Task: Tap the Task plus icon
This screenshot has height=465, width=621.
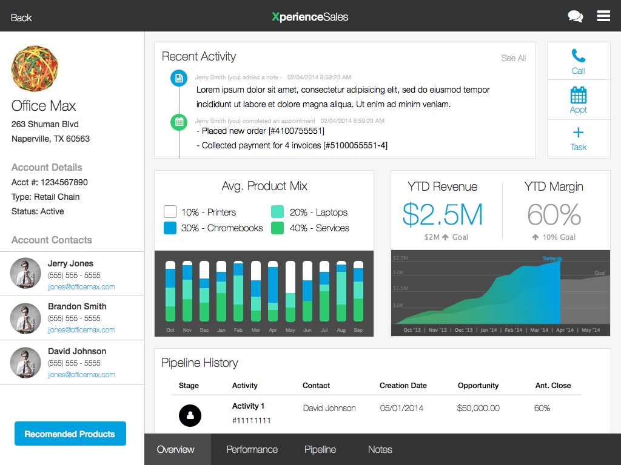Action: click(x=578, y=132)
